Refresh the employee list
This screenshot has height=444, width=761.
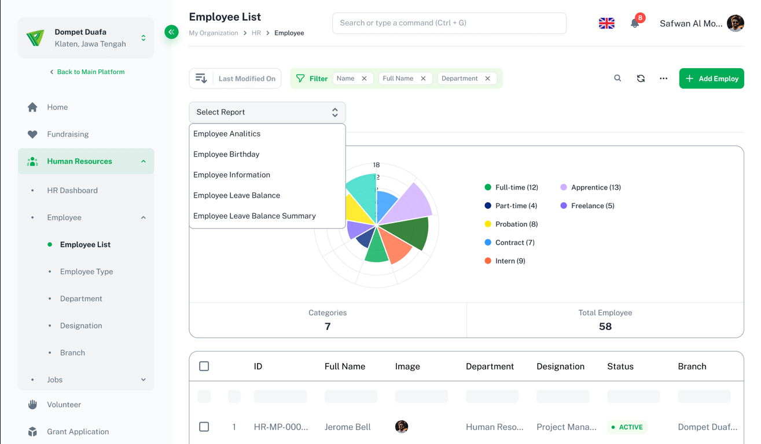tap(641, 79)
